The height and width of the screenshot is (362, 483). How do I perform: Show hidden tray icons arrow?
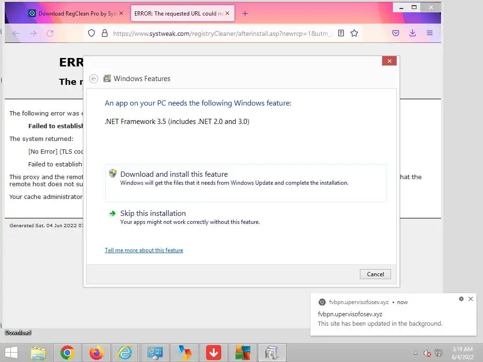tap(416, 353)
